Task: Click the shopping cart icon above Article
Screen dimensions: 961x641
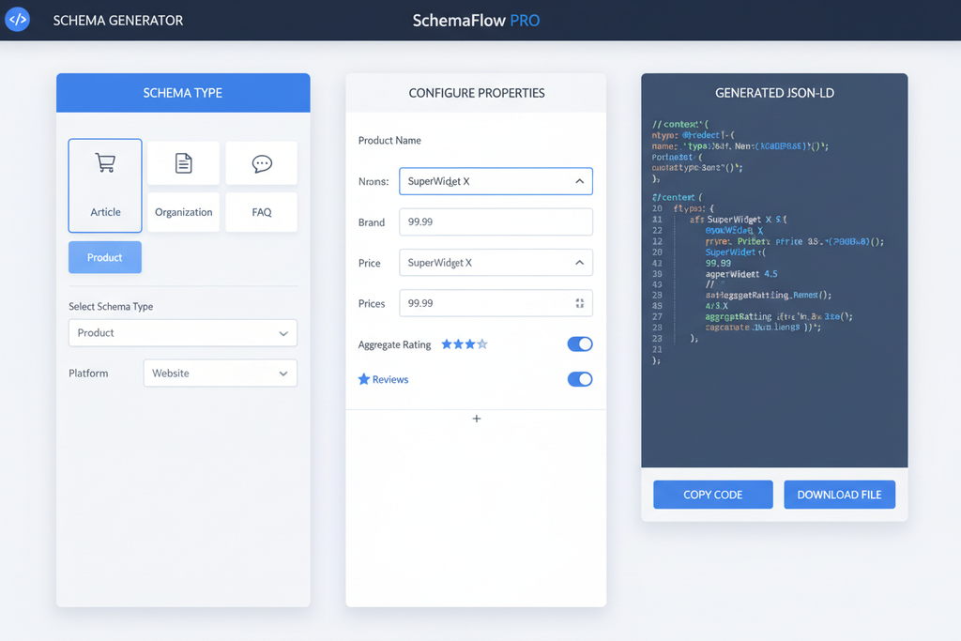Action: tap(104, 161)
